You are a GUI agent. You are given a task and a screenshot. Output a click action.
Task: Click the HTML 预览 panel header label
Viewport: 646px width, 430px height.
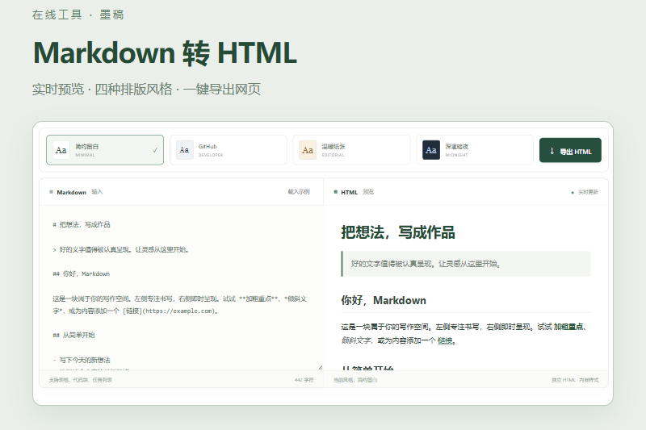pyautogui.click(x=357, y=192)
